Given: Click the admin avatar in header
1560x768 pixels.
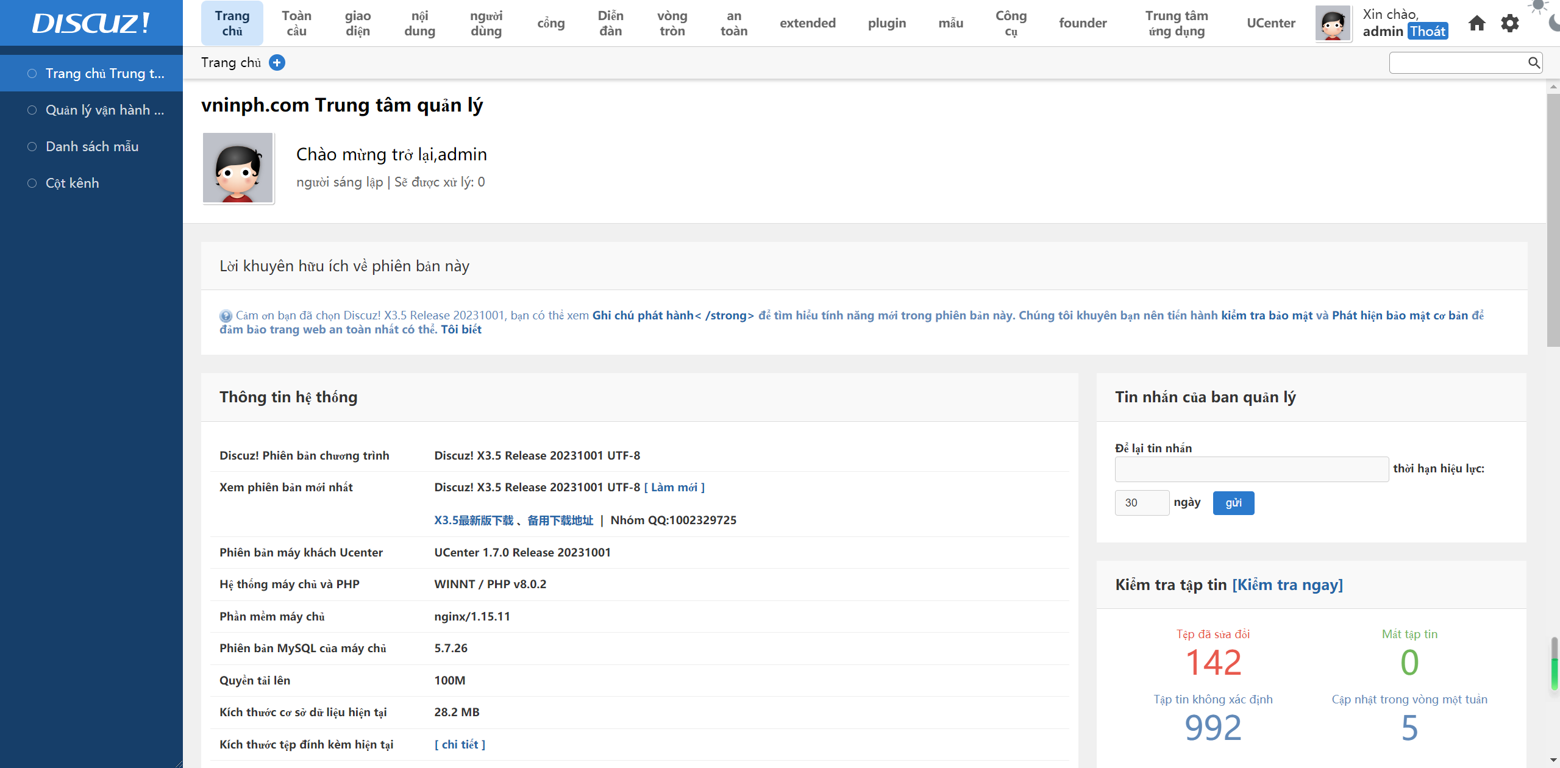Looking at the screenshot, I should coord(1333,23).
